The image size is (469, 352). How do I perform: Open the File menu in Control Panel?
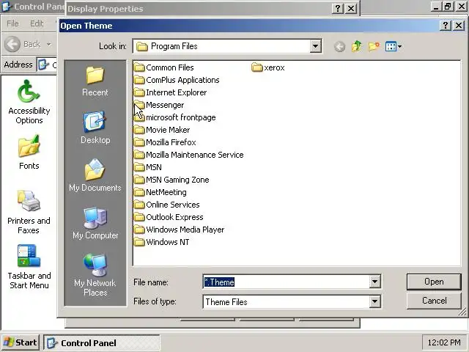click(x=12, y=23)
